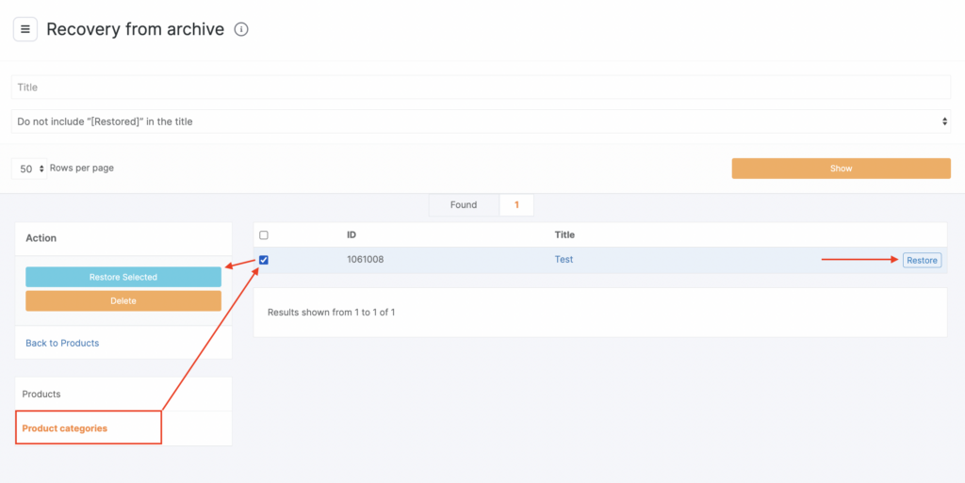Focus the Title search field
Screen dimensions: 965x483
click(481, 87)
